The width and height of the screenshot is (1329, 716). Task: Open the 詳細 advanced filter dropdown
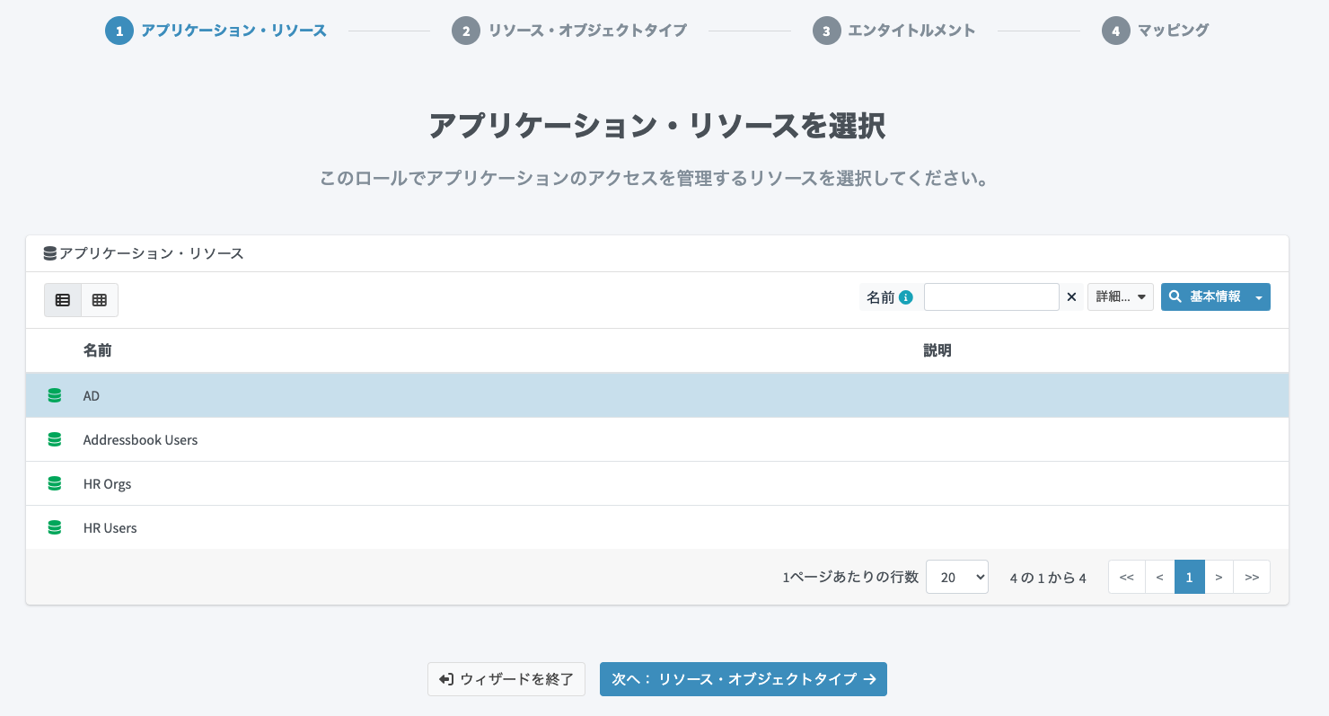click(x=1121, y=297)
